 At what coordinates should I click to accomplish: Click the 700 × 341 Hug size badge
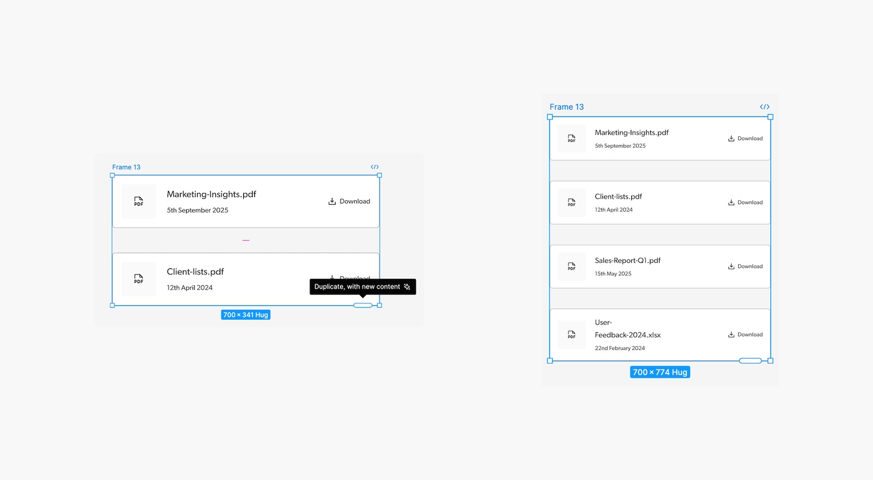[246, 315]
